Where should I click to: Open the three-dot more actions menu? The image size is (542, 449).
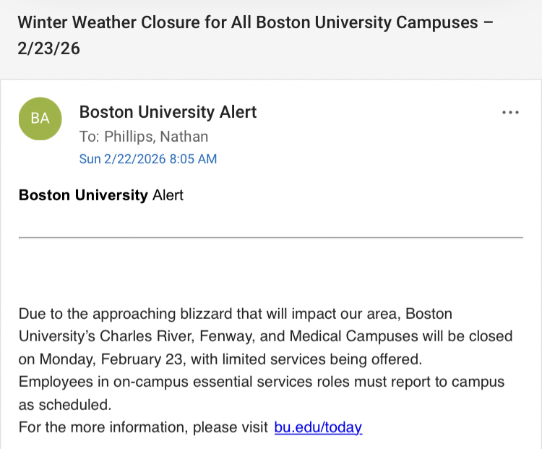[x=510, y=112]
